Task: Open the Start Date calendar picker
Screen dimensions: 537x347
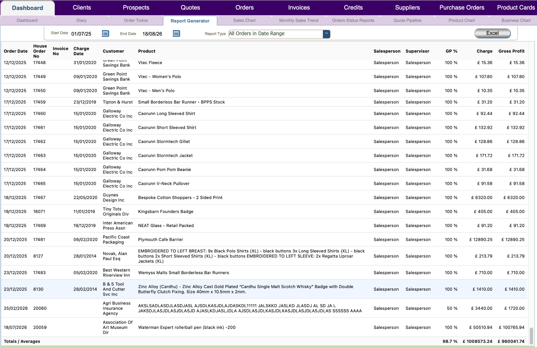Action: 105,34
